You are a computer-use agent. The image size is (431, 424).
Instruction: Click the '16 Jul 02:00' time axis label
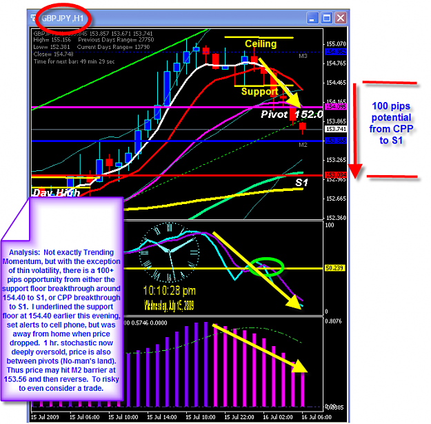278,417
